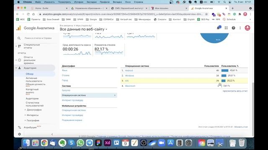Click the Macintosh operating system link

point(130,86)
